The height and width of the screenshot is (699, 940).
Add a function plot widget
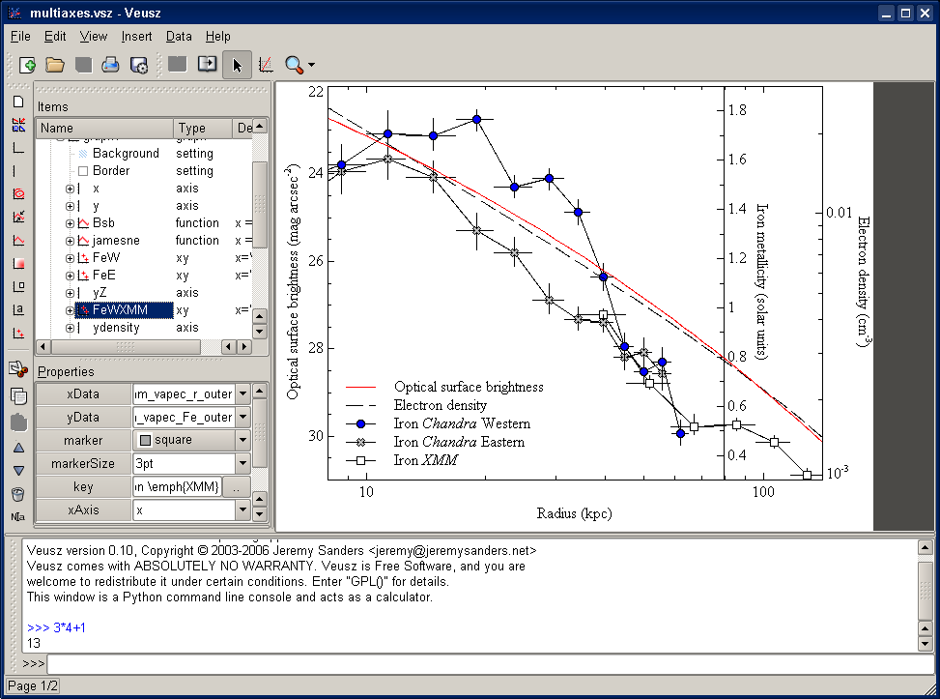pyautogui.click(x=18, y=240)
